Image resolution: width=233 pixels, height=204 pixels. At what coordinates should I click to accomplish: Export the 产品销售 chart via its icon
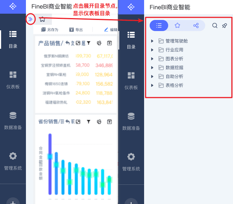(x=110, y=43)
